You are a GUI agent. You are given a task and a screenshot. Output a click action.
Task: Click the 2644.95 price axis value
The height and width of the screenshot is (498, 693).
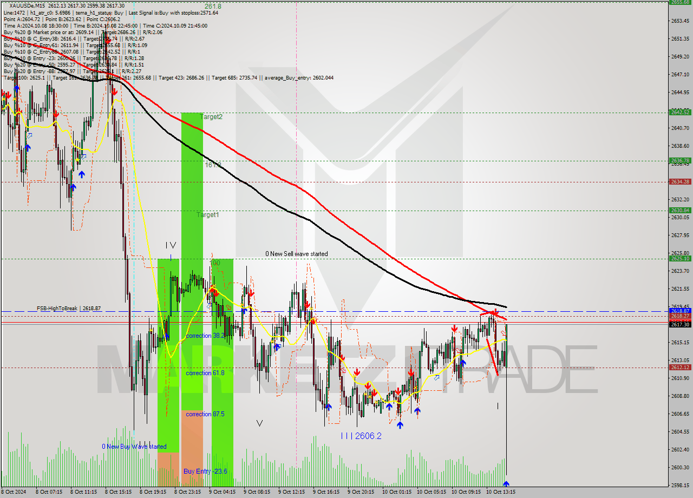tap(680, 92)
